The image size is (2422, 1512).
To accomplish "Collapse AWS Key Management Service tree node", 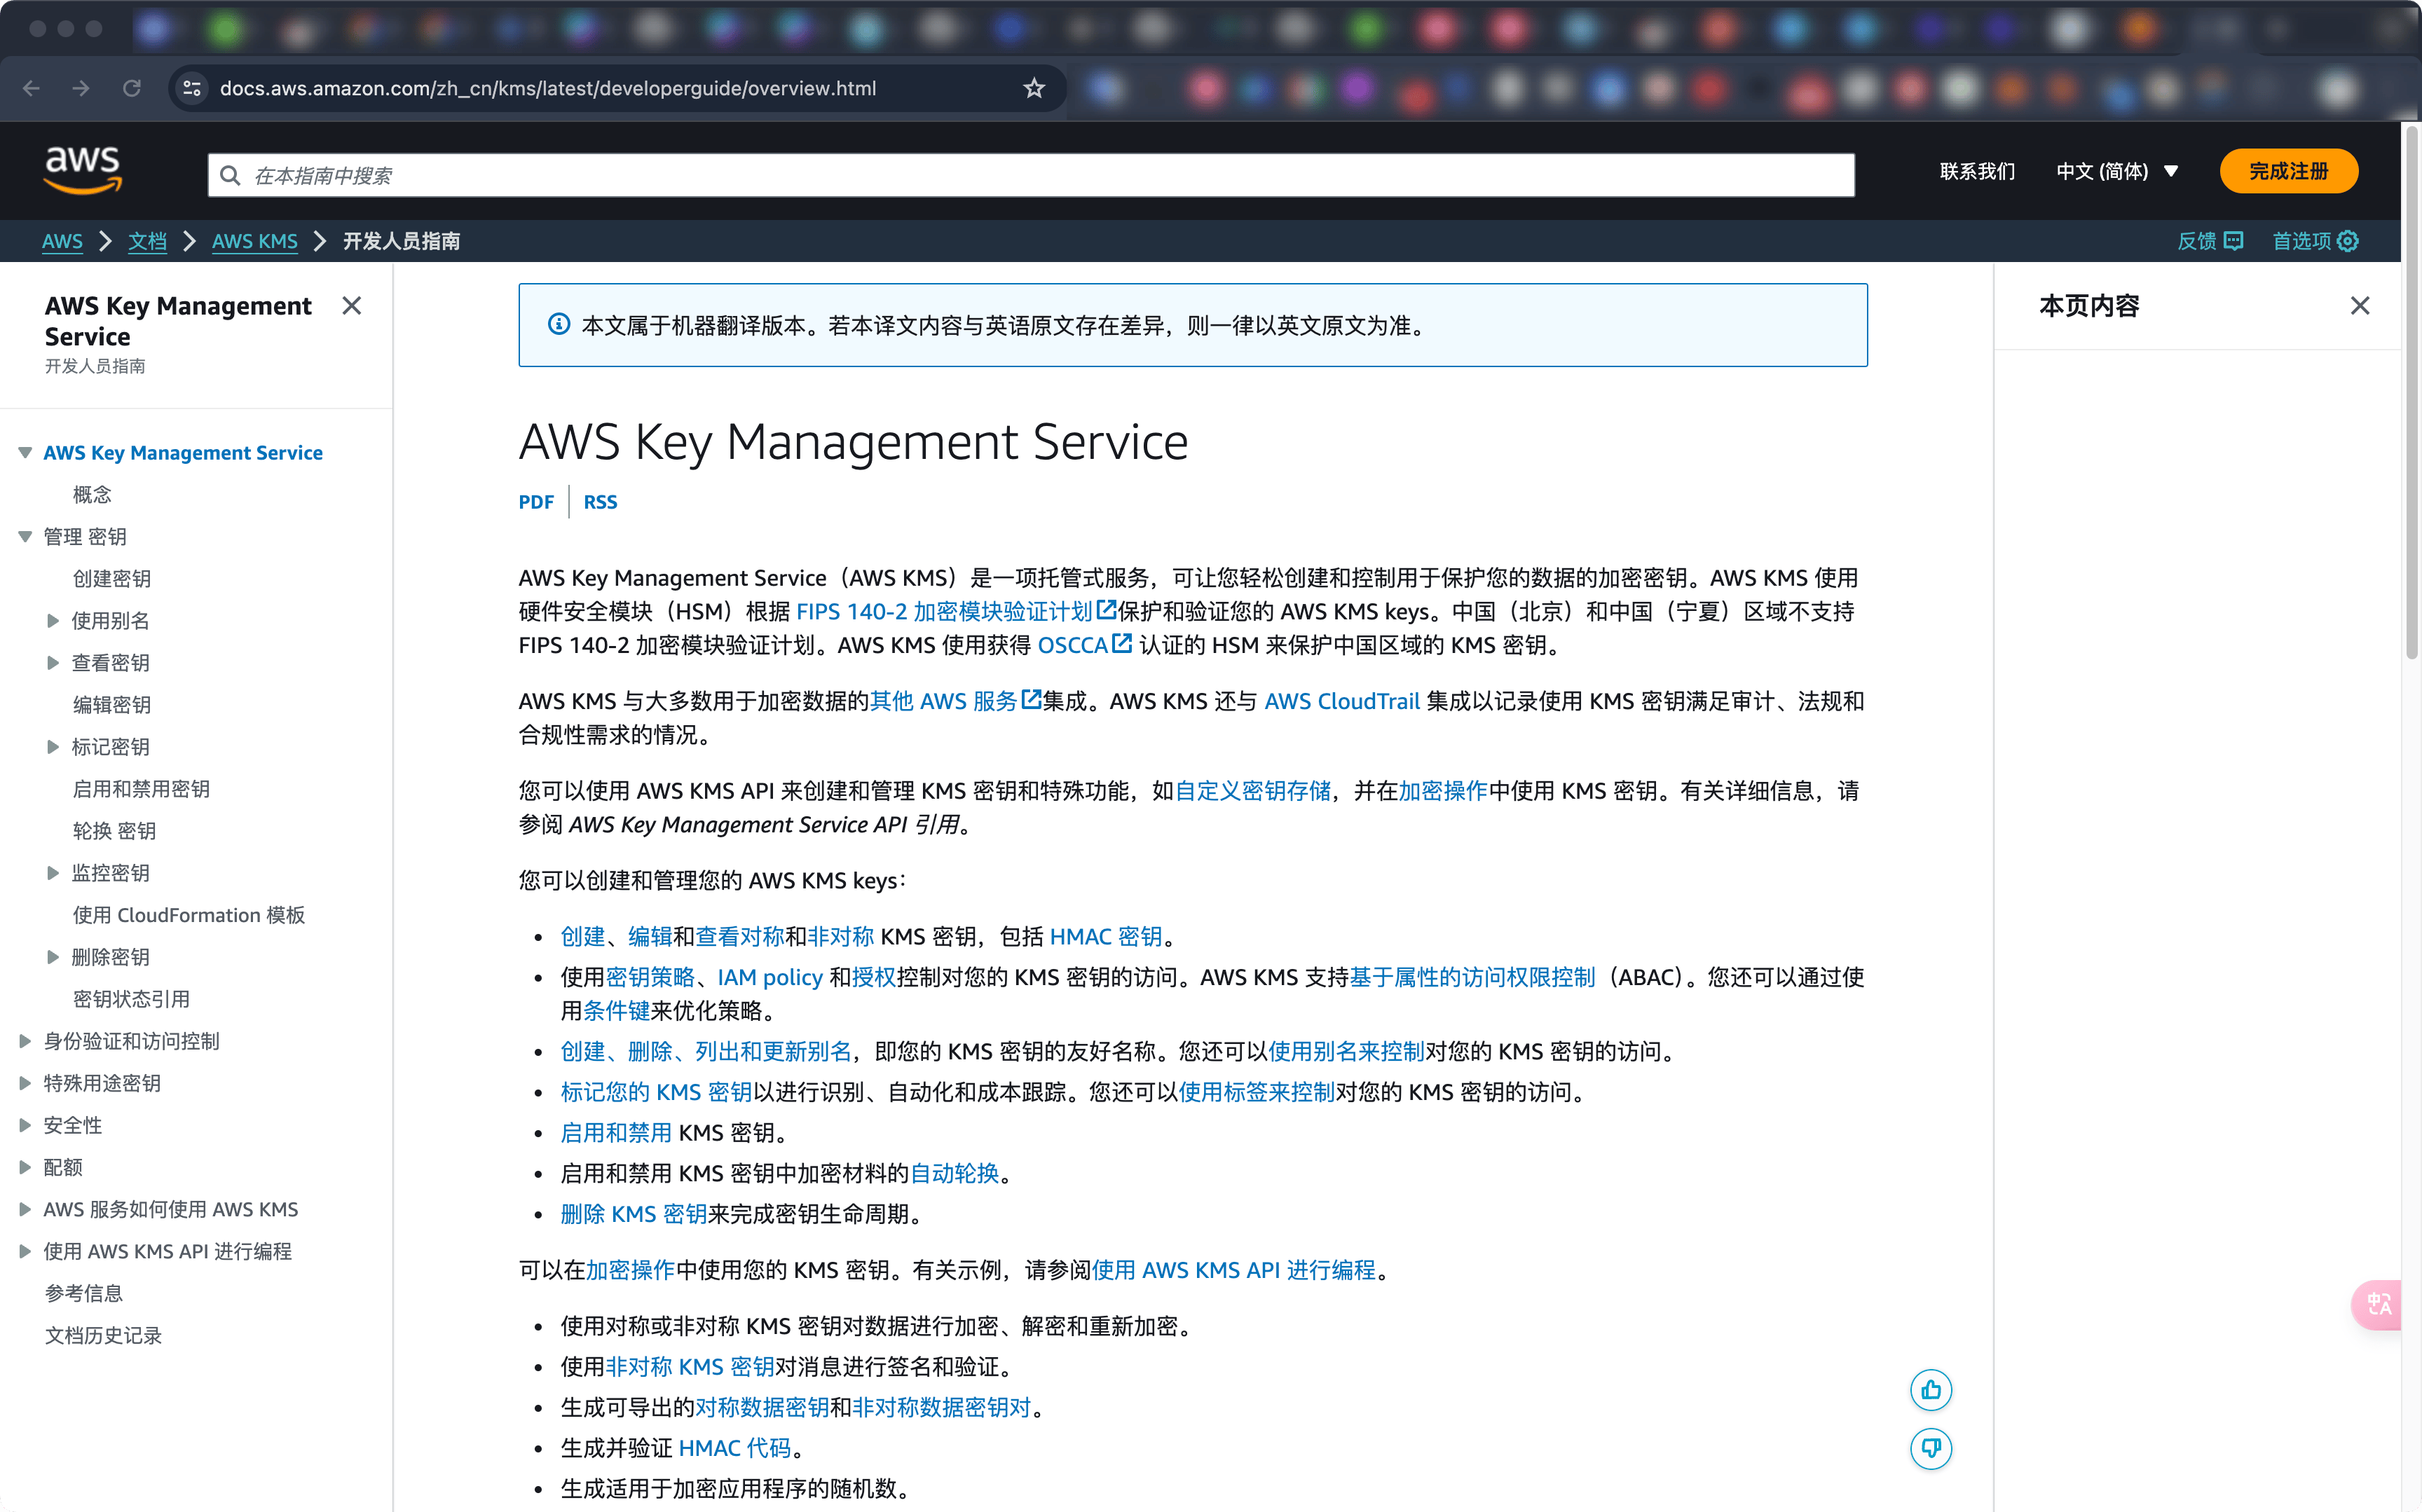I will [25, 453].
